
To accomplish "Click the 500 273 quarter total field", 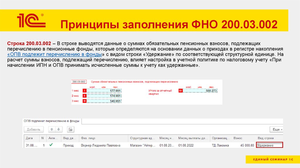I will [x=200, y=91].
